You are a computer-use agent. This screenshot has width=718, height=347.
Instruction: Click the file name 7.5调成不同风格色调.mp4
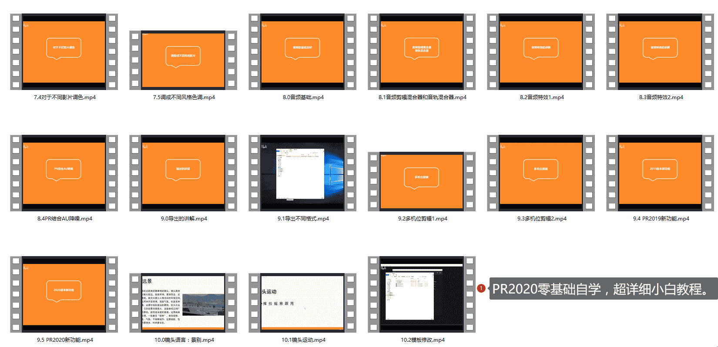[x=184, y=97]
